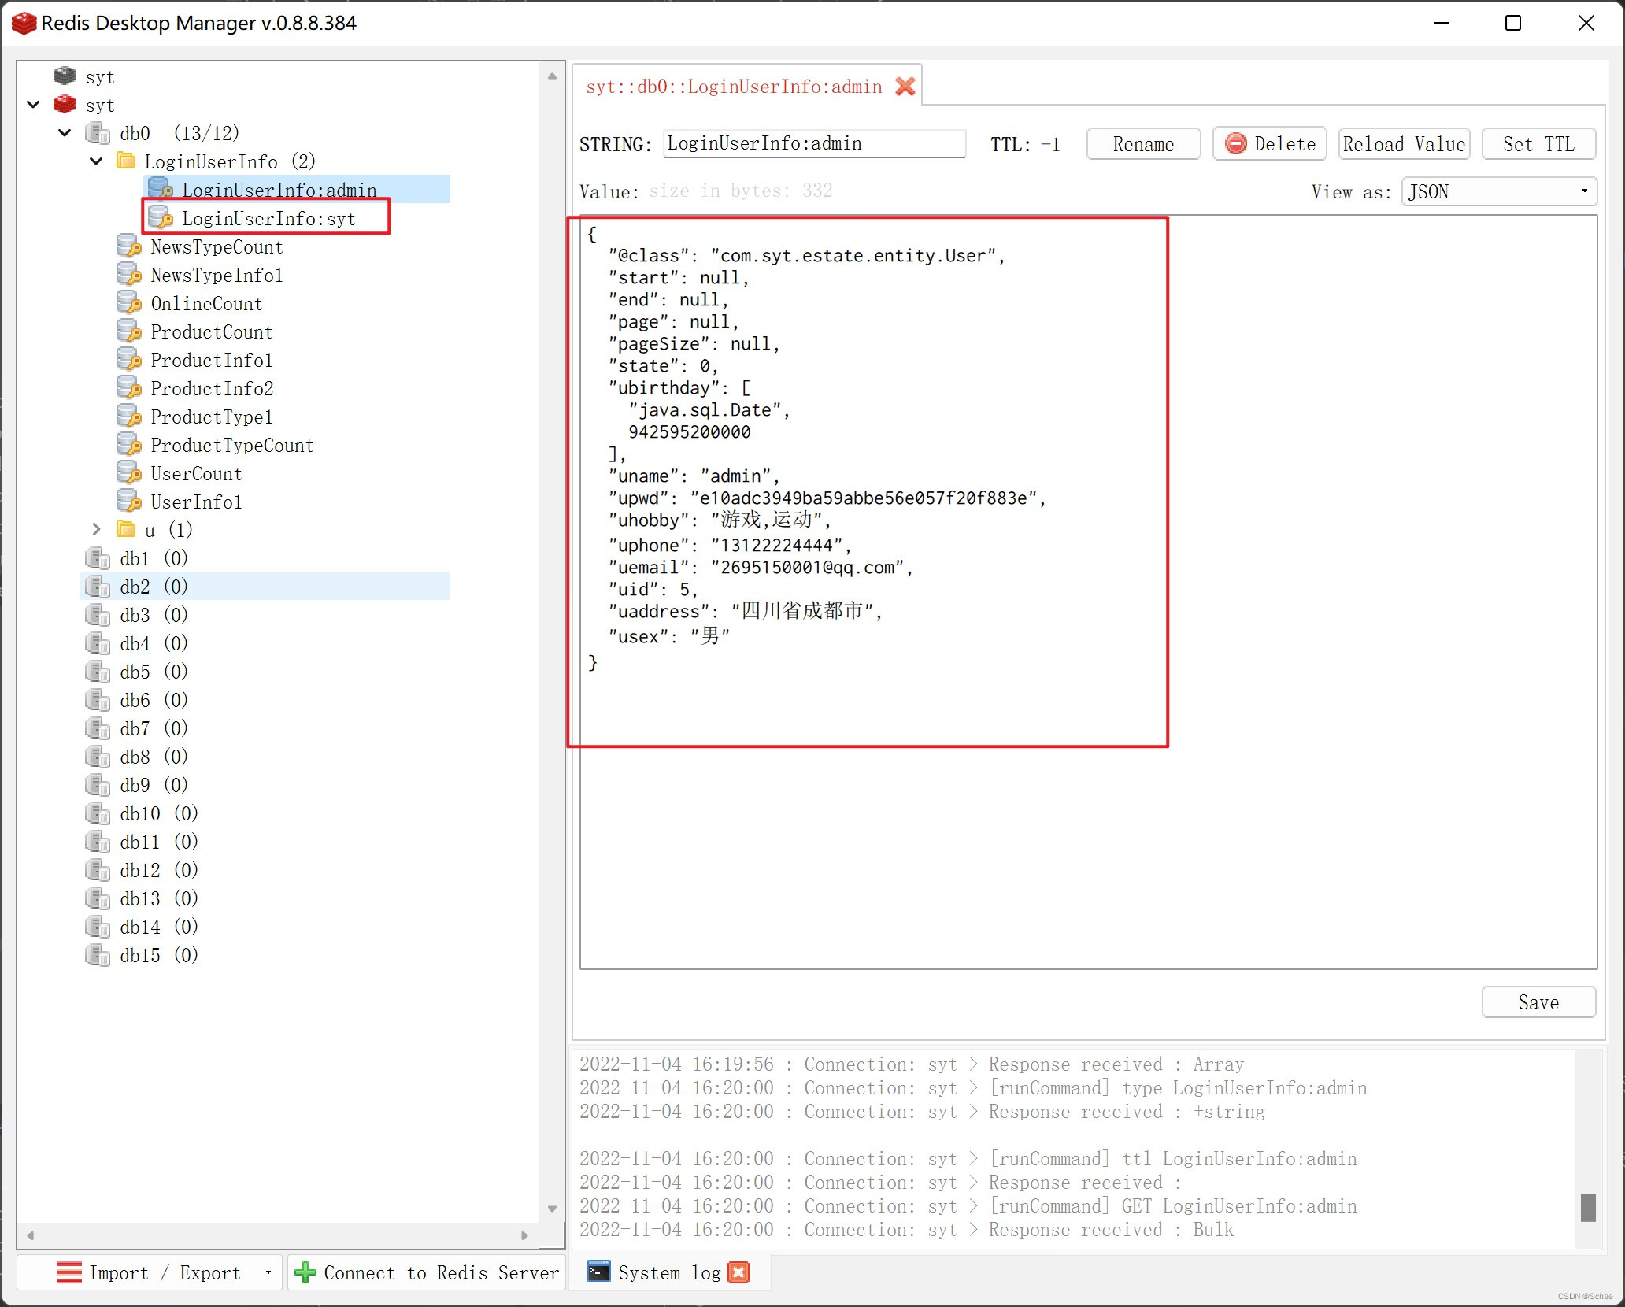Click the tree horizontal scroll right arrow

click(524, 1235)
